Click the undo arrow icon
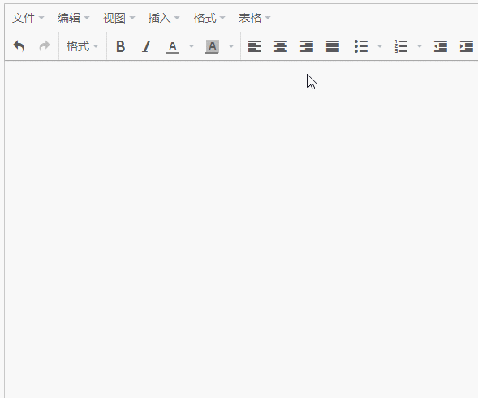Screen dimensions: 478x398 pyautogui.click(x=19, y=46)
